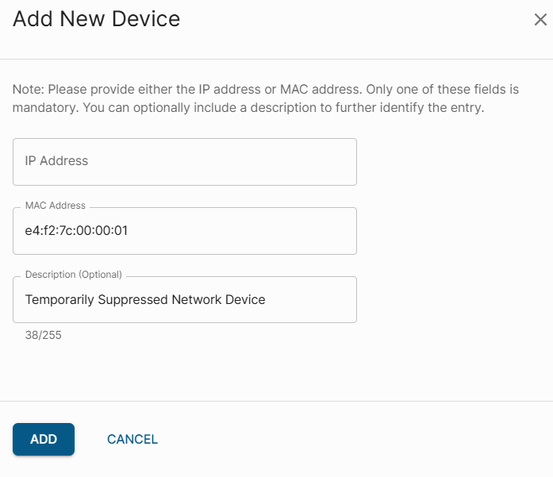The height and width of the screenshot is (477, 553).
Task: Select the Description (Optional) text box
Action: [184, 300]
